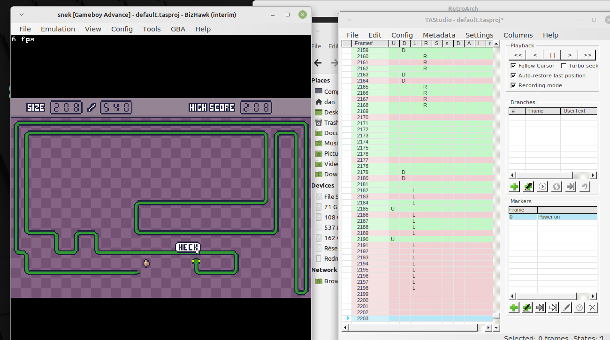Click the pause || playback button
This screenshot has height=340, width=610.
tap(552, 55)
